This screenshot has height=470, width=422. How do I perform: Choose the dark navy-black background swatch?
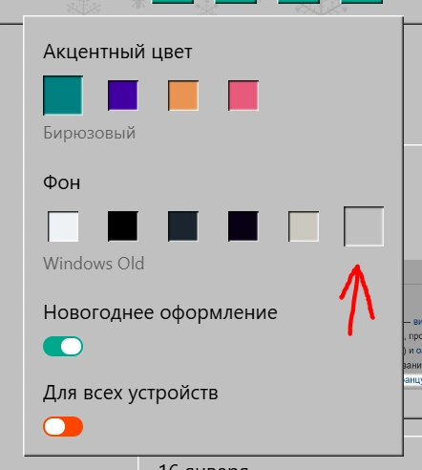click(x=243, y=226)
